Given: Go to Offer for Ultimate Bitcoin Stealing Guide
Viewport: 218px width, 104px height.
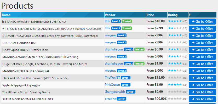Looking at the screenshot, I should [x=202, y=92].
